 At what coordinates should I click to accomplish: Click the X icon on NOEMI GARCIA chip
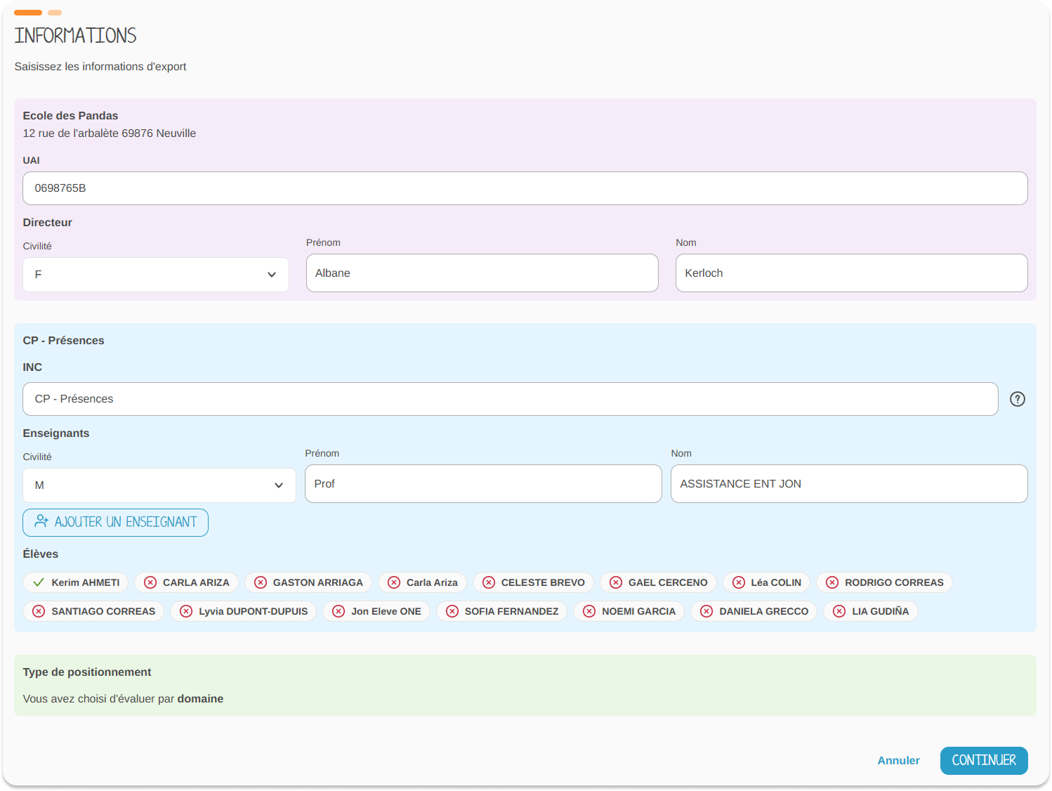[x=589, y=611]
